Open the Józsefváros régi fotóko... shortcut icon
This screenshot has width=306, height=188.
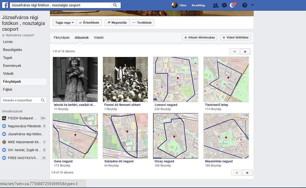coord(4,134)
